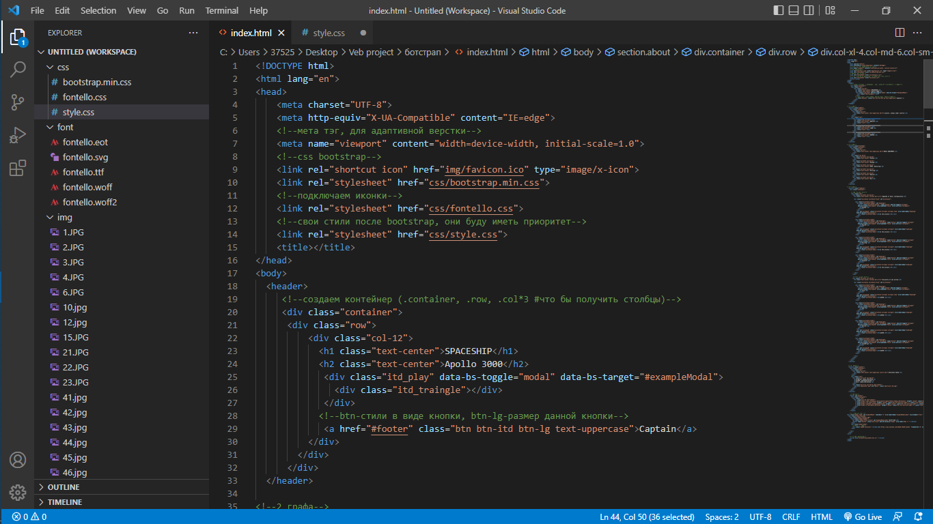This screenshot has width=933, height=524.
Task: Open the Terminal menu
Action: (x=222, y=10)
